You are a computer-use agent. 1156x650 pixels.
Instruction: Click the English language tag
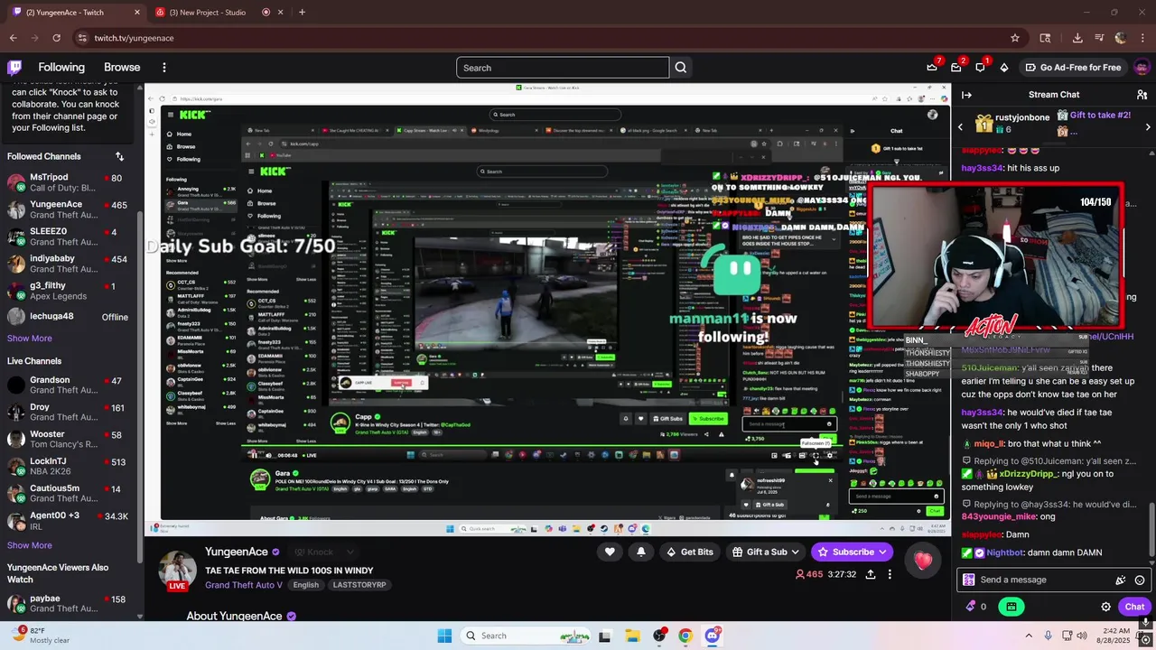tap(305, 585)
